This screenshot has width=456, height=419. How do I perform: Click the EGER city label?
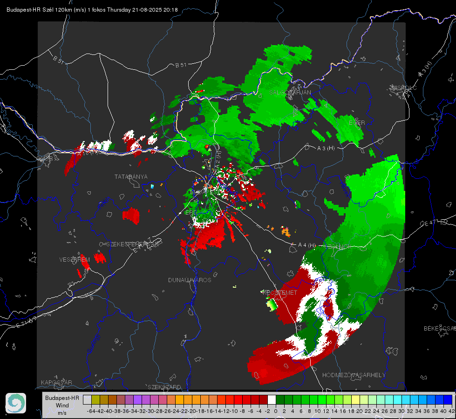coord(357,123)
